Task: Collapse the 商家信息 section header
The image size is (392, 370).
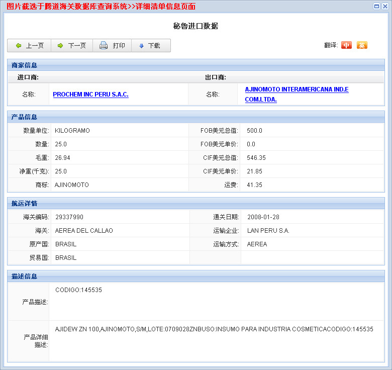Action: (x=25, y=65)
